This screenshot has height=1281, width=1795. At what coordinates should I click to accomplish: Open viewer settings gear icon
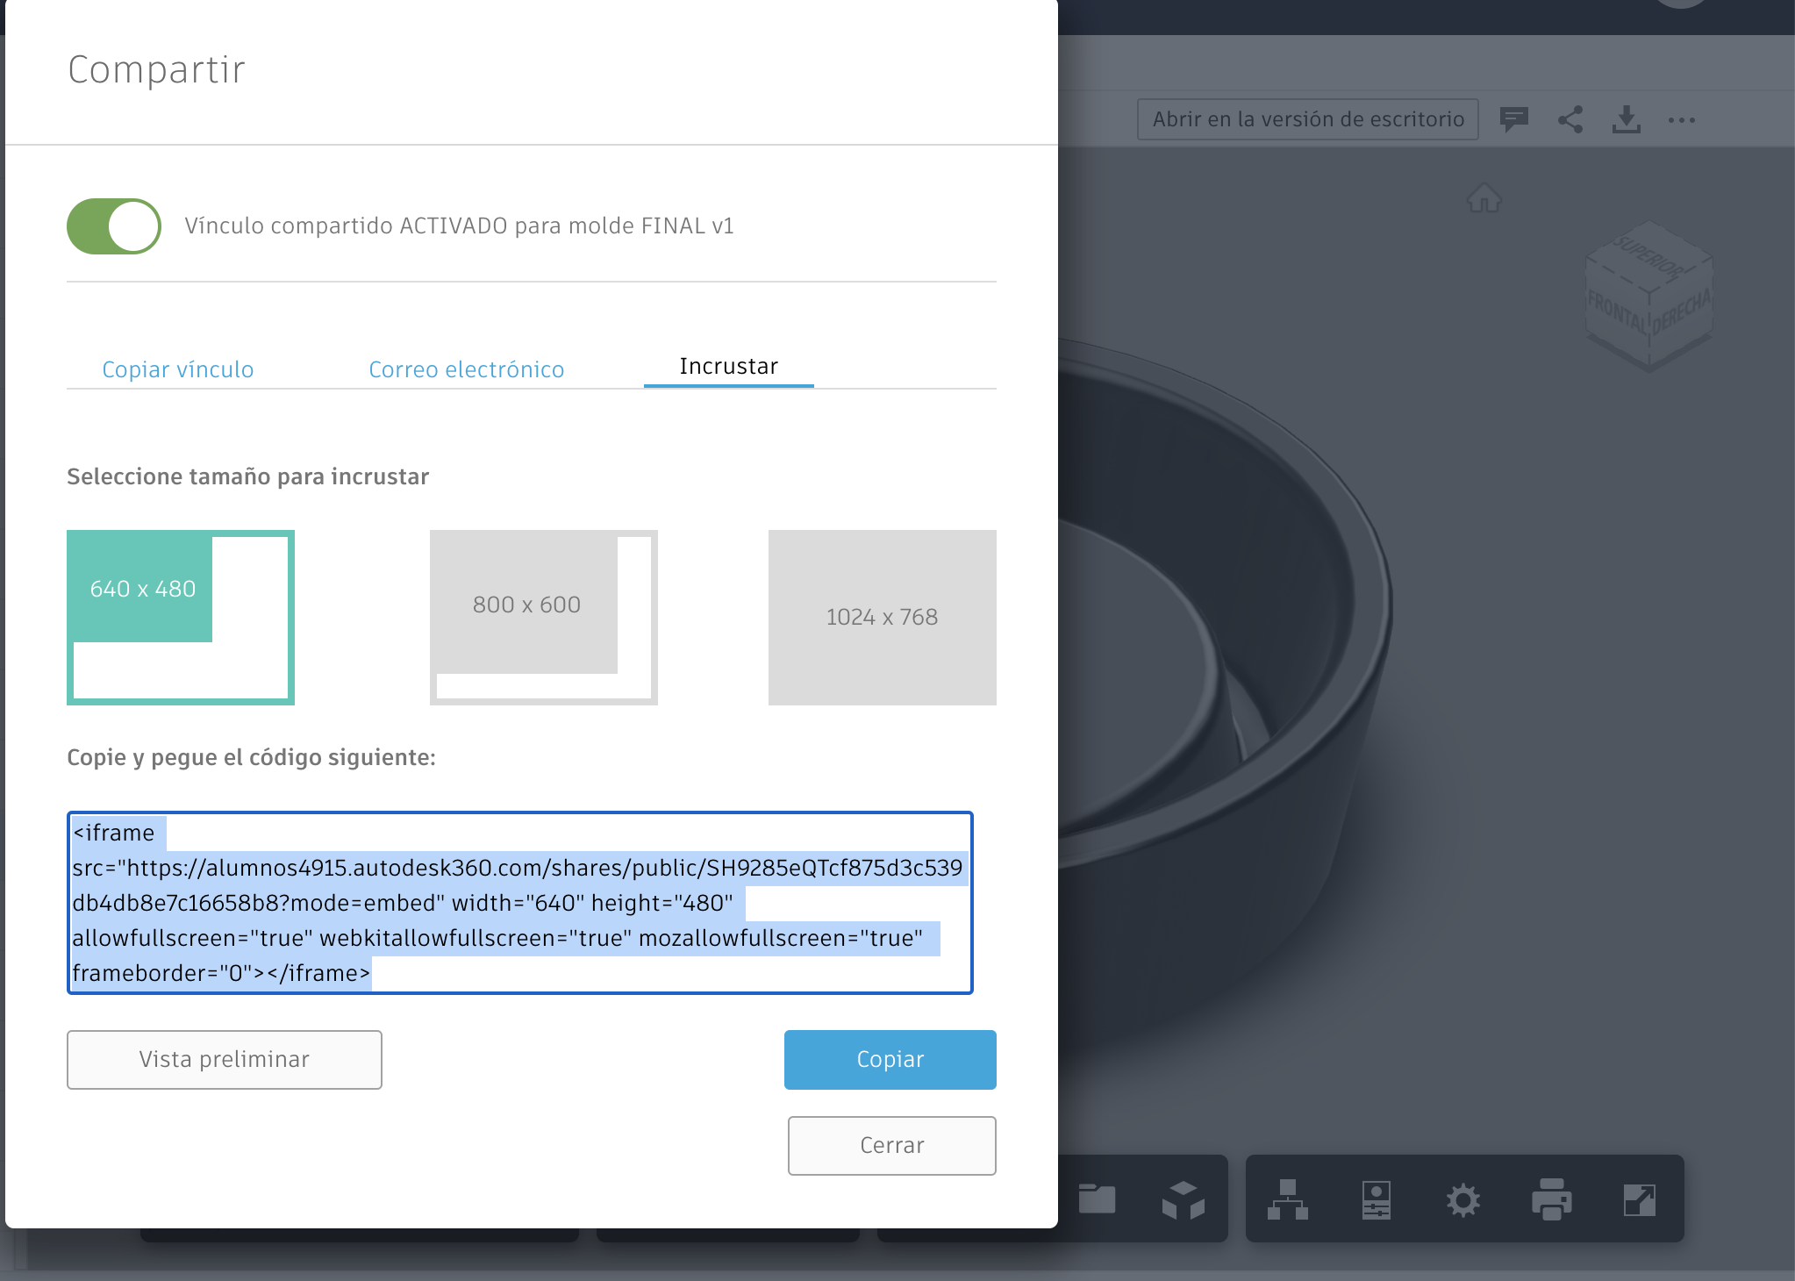tap(1462, 1199)
